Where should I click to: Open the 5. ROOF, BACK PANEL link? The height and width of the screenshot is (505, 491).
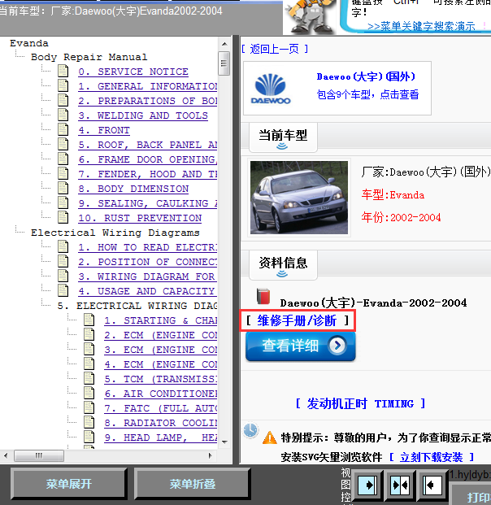click(147, 145)
